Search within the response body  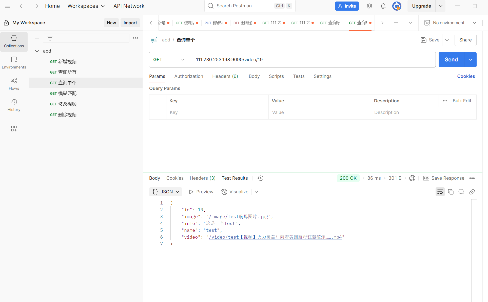click(x=461, y=192)
